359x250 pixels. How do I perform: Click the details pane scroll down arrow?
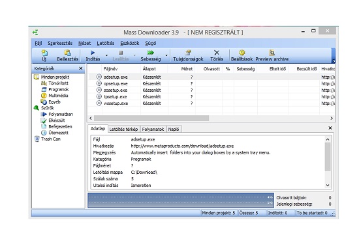click(x=328, y=185)
